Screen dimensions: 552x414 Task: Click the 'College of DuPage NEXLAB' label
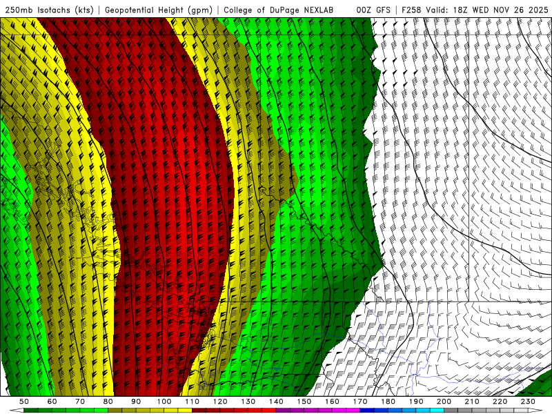tap(279, 10)
